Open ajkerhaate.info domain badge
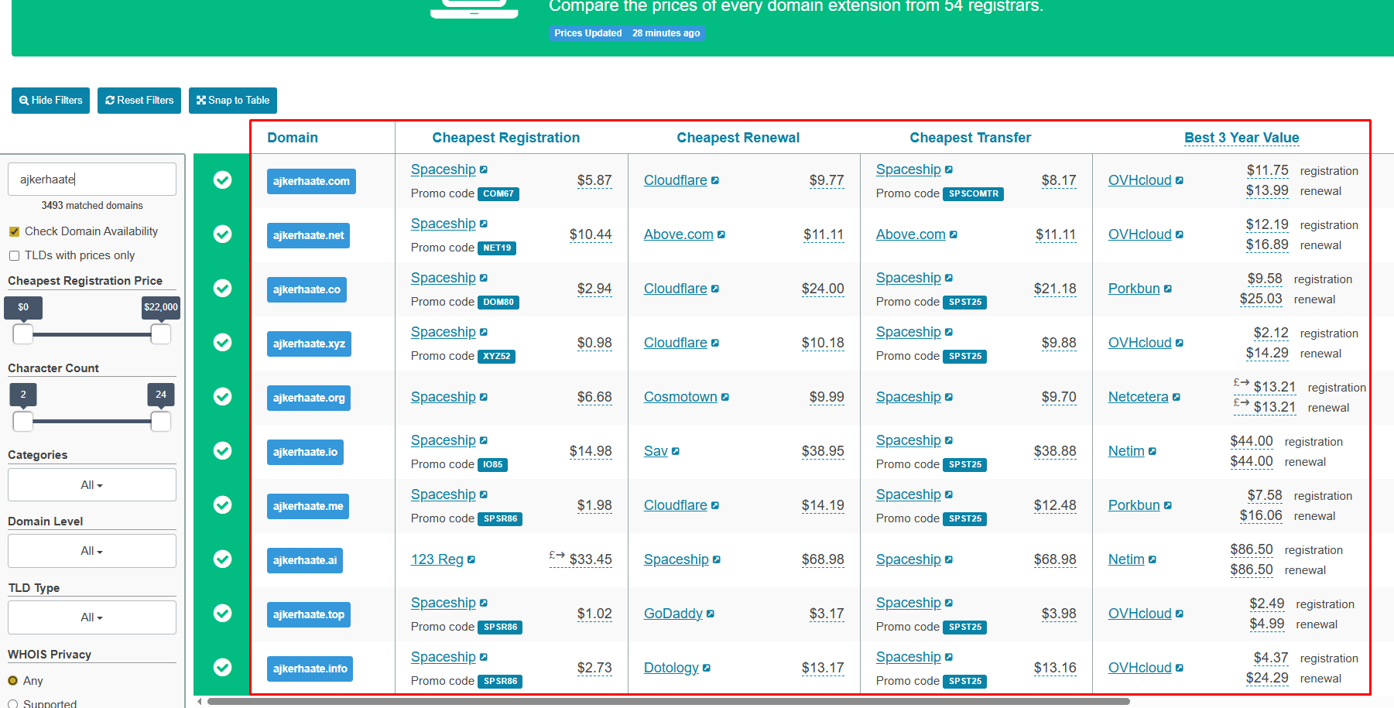This screenshot has width=1394, height=708. [310, 669]
